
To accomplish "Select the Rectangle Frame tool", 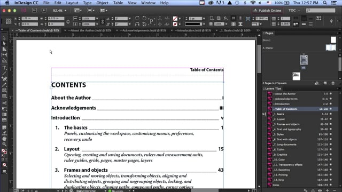I will point(4,90).
